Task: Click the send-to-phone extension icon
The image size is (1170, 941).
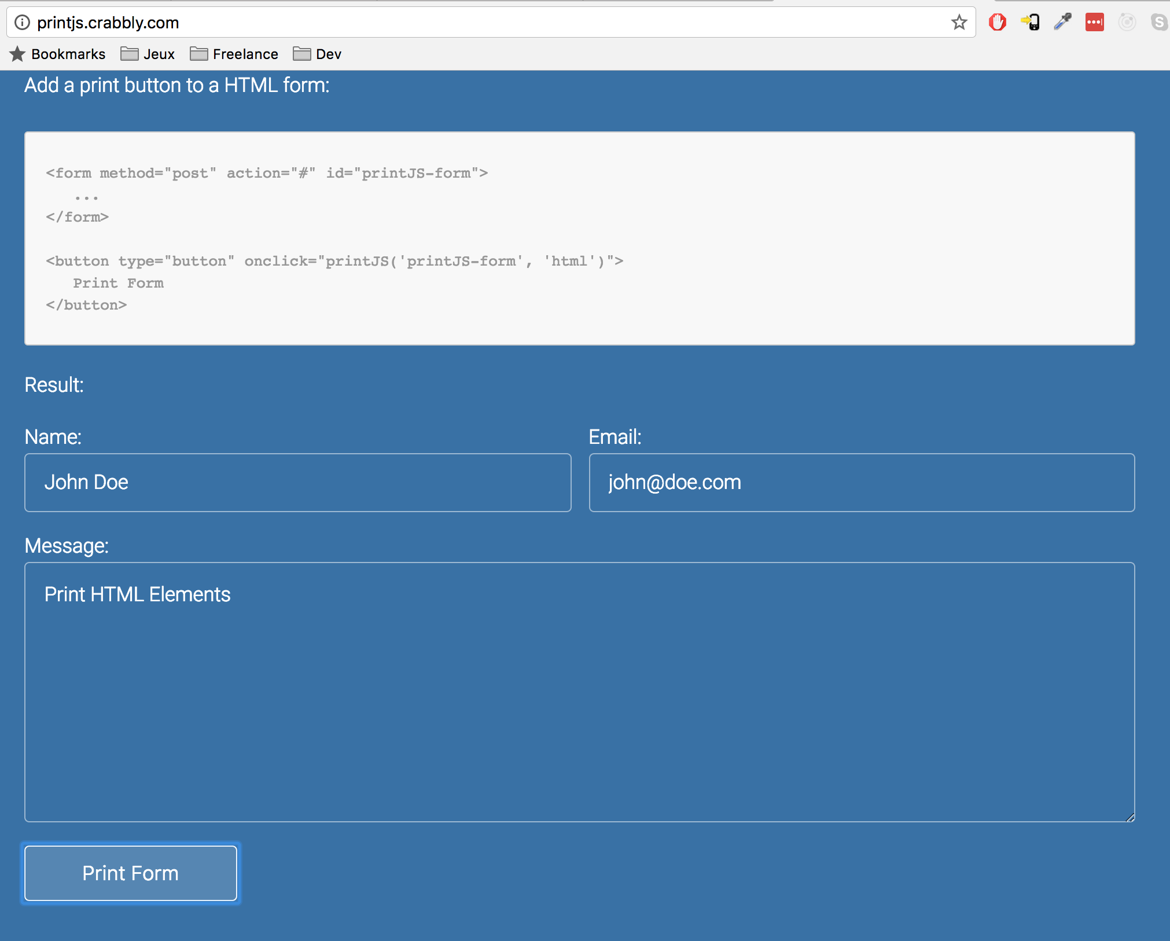Action: pos(1030,23)
